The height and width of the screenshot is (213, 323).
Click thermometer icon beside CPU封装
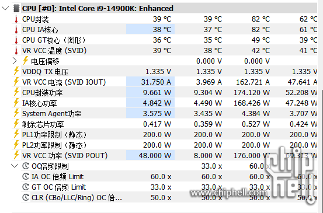click(x=16, y=19)
